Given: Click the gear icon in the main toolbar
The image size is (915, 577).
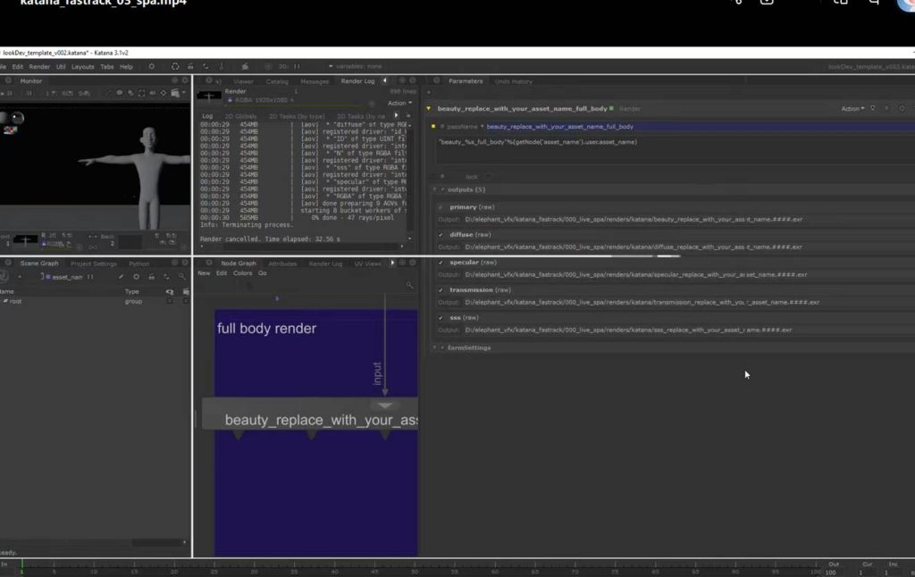Looking at the screenshot, I should pos(151,66).
